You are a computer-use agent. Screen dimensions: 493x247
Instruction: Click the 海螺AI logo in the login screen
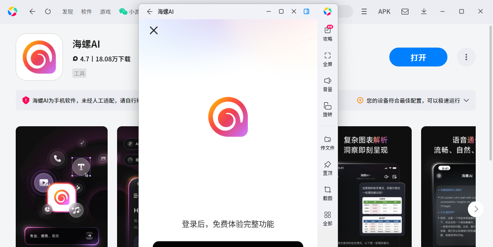(x=228, y=117)
